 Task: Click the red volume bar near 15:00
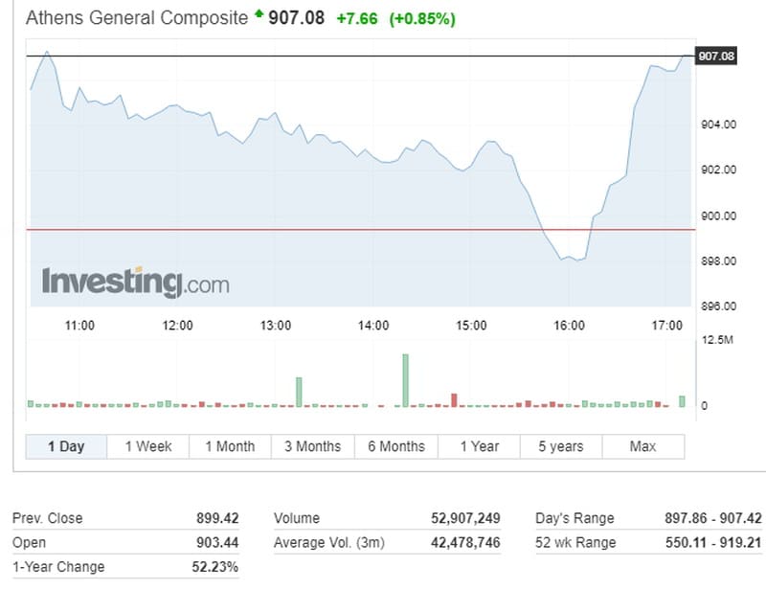(x=454, y=400)
